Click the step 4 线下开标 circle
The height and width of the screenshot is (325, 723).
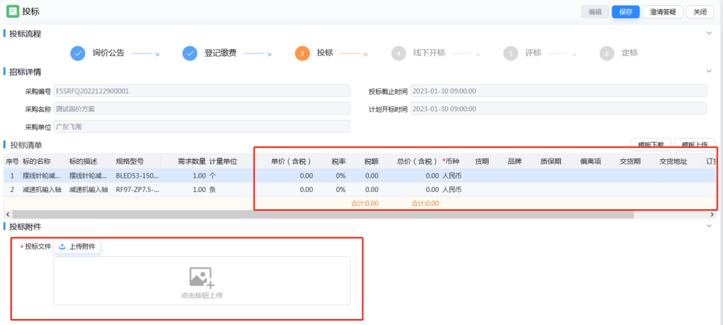pyautogui.click(x=398, y=53)
